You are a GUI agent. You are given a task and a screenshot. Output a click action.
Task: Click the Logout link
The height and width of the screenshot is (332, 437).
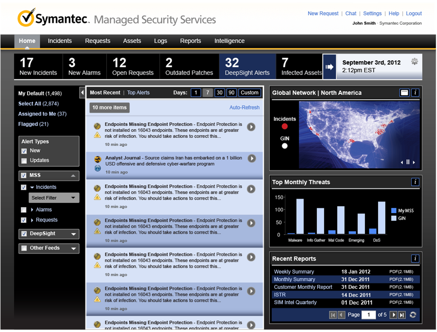click(414, 14)
